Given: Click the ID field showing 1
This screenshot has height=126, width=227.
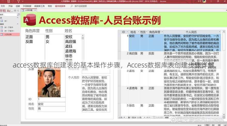Looking at the screenshot, I should pos(51,99).
